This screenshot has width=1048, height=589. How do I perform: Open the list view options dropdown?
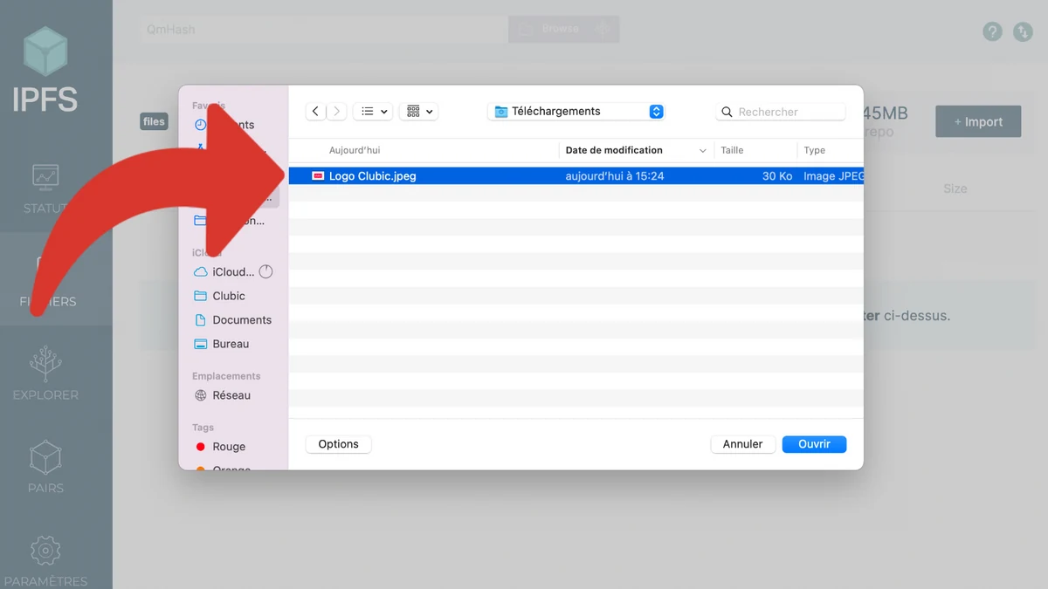click(374, 112)
